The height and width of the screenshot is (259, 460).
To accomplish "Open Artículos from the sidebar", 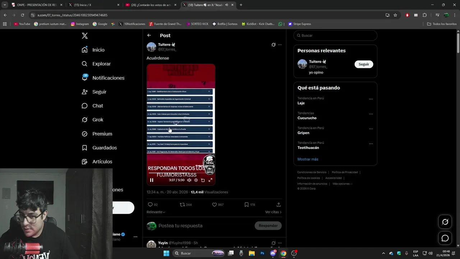I will click(x=97, y=162).
